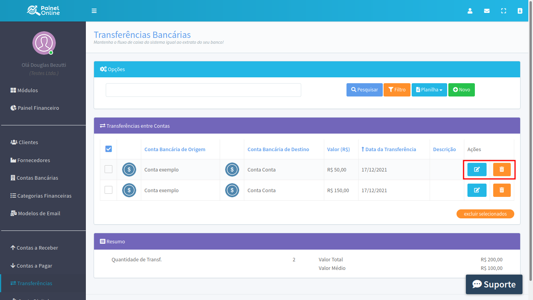Click the Resumo panel header
This screenshot has height=300, width=533.
coord(307,241)
